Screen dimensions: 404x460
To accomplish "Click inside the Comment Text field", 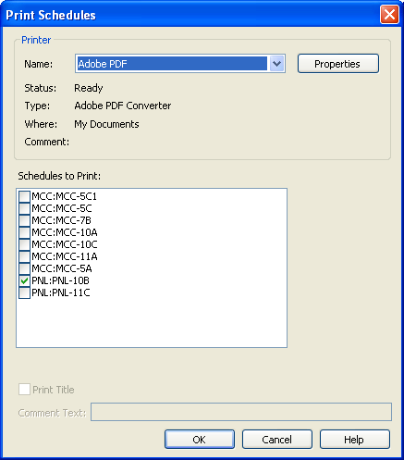I will (x=241, y=412).
